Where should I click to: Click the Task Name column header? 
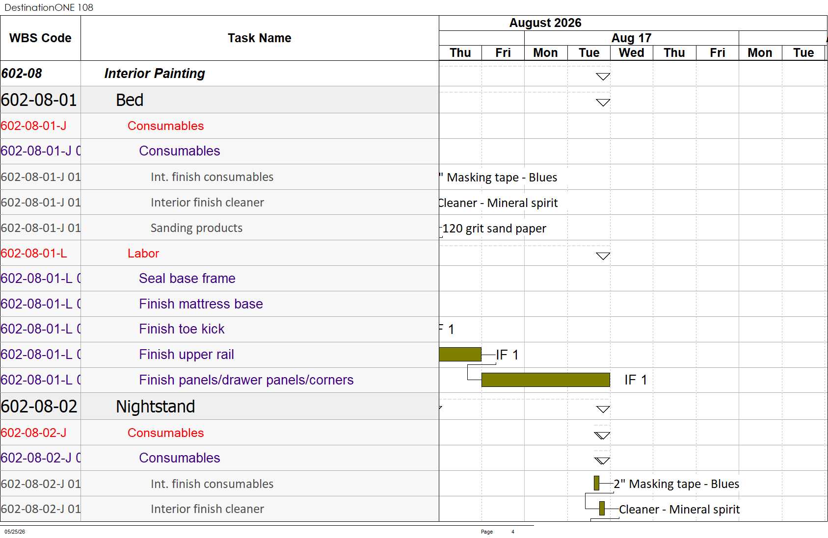point(260,38)
